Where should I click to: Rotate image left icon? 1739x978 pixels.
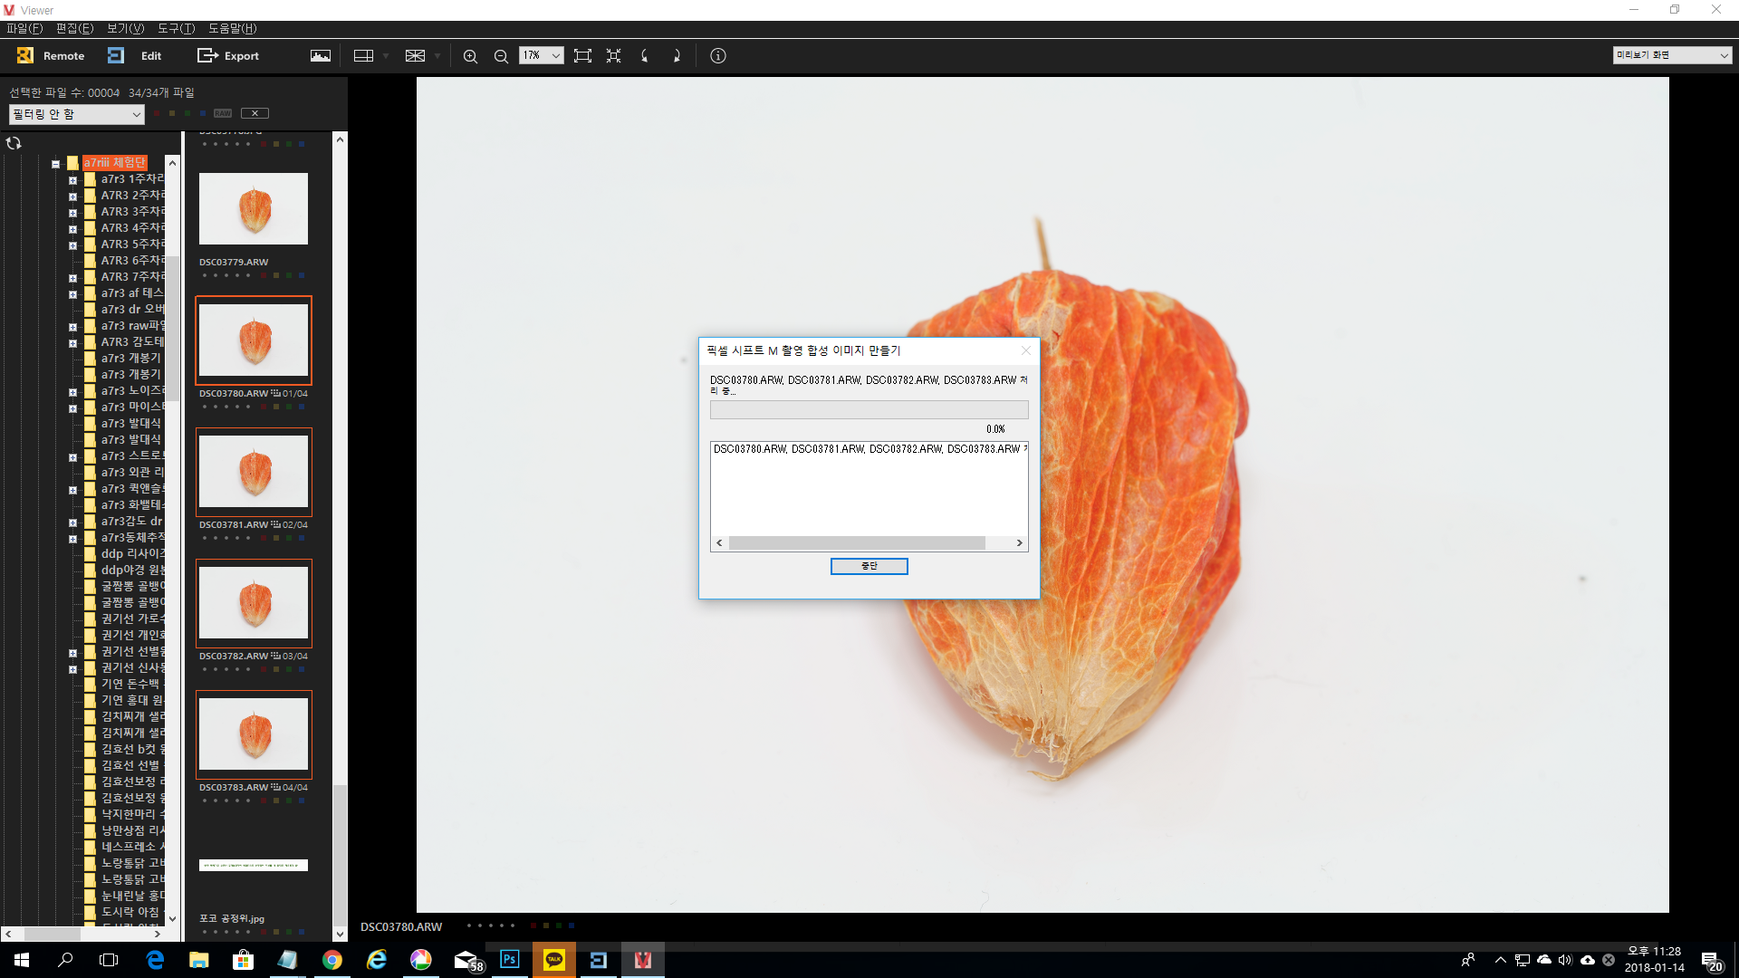[x=645, y=55]
